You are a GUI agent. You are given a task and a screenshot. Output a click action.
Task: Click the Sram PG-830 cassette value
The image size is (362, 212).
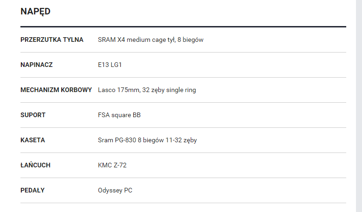coord(147,140)
